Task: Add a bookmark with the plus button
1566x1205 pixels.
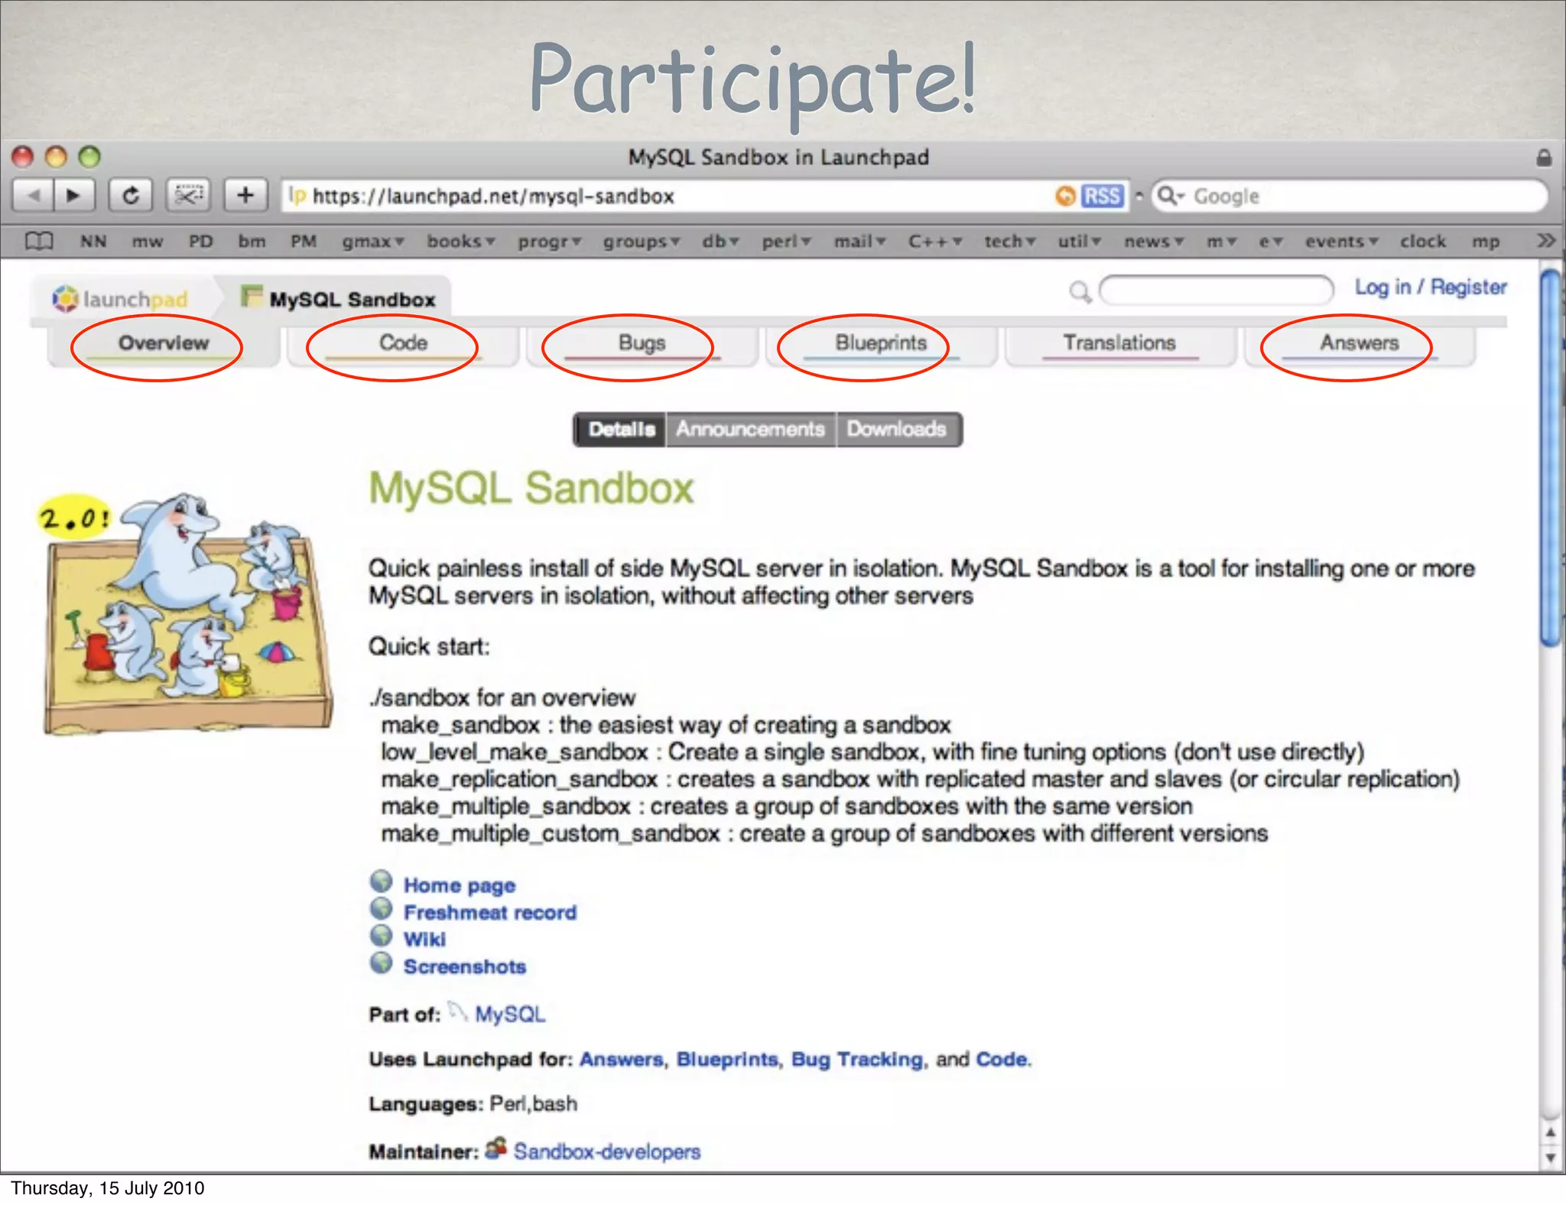Action: (x=245, y=196)
